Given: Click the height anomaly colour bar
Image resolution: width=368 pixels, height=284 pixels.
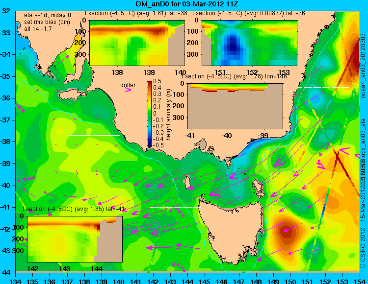Looking at the screenshot, I should 150,114.
